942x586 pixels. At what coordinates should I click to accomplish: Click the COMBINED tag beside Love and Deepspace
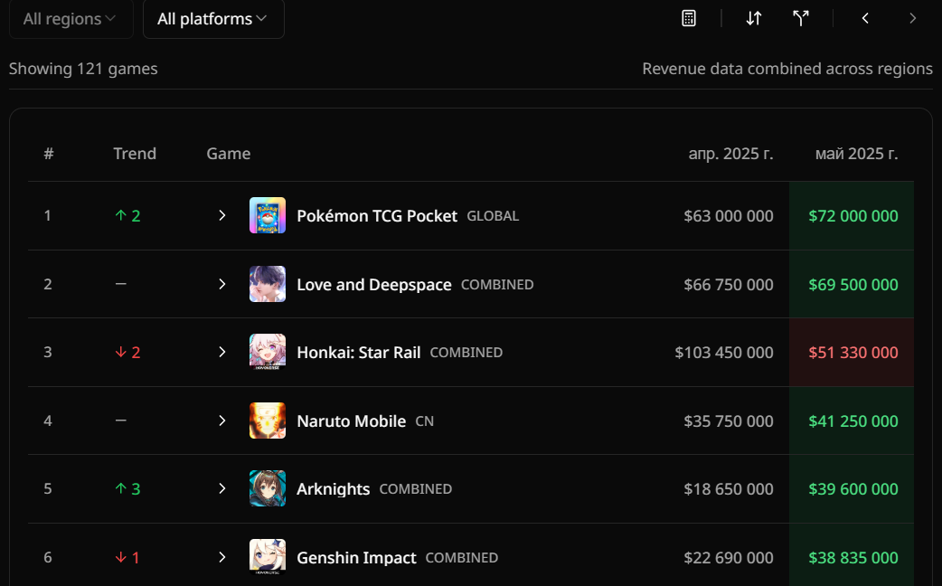(x=497, y=285)
